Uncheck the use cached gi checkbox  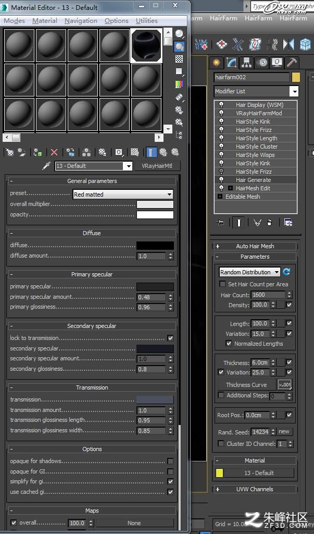170,492
